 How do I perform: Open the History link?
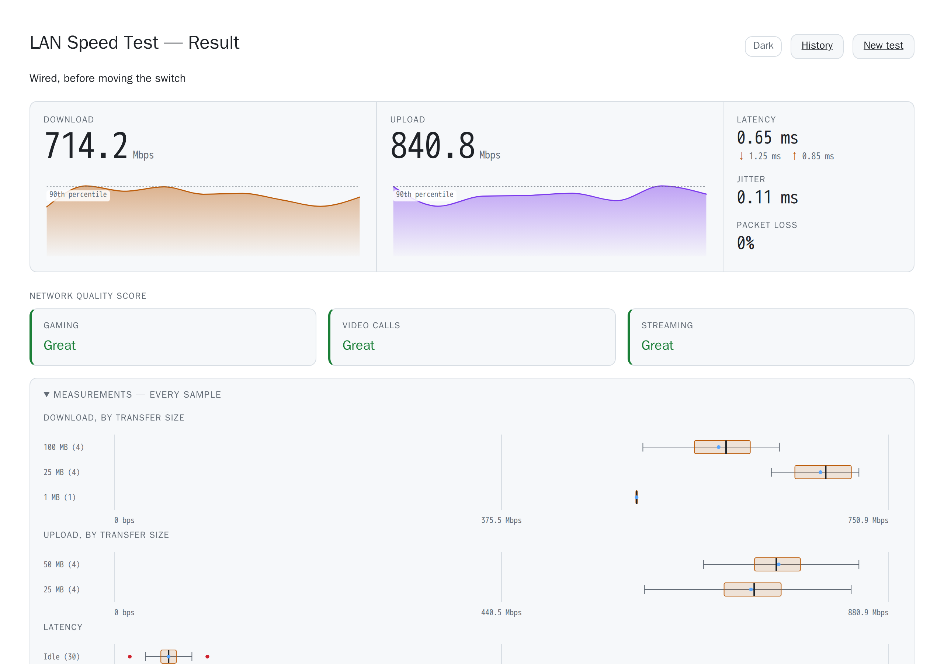[x=816, y=46]
